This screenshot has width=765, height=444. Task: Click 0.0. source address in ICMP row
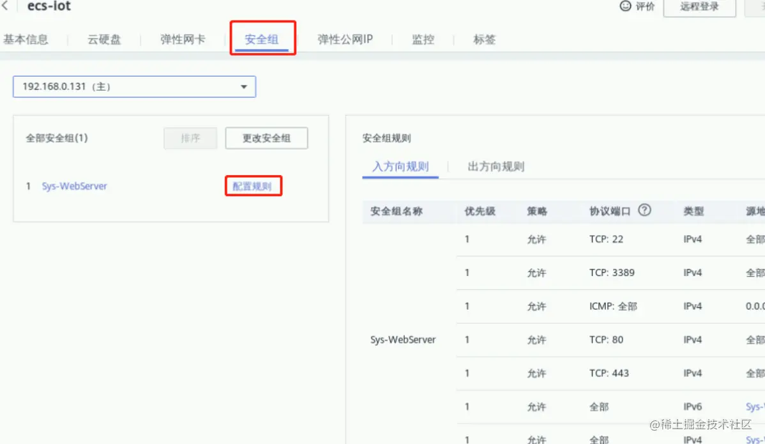pos(755,307)
